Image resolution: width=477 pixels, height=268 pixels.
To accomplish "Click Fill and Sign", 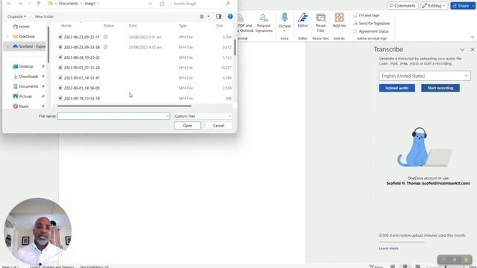I will 367,15.
